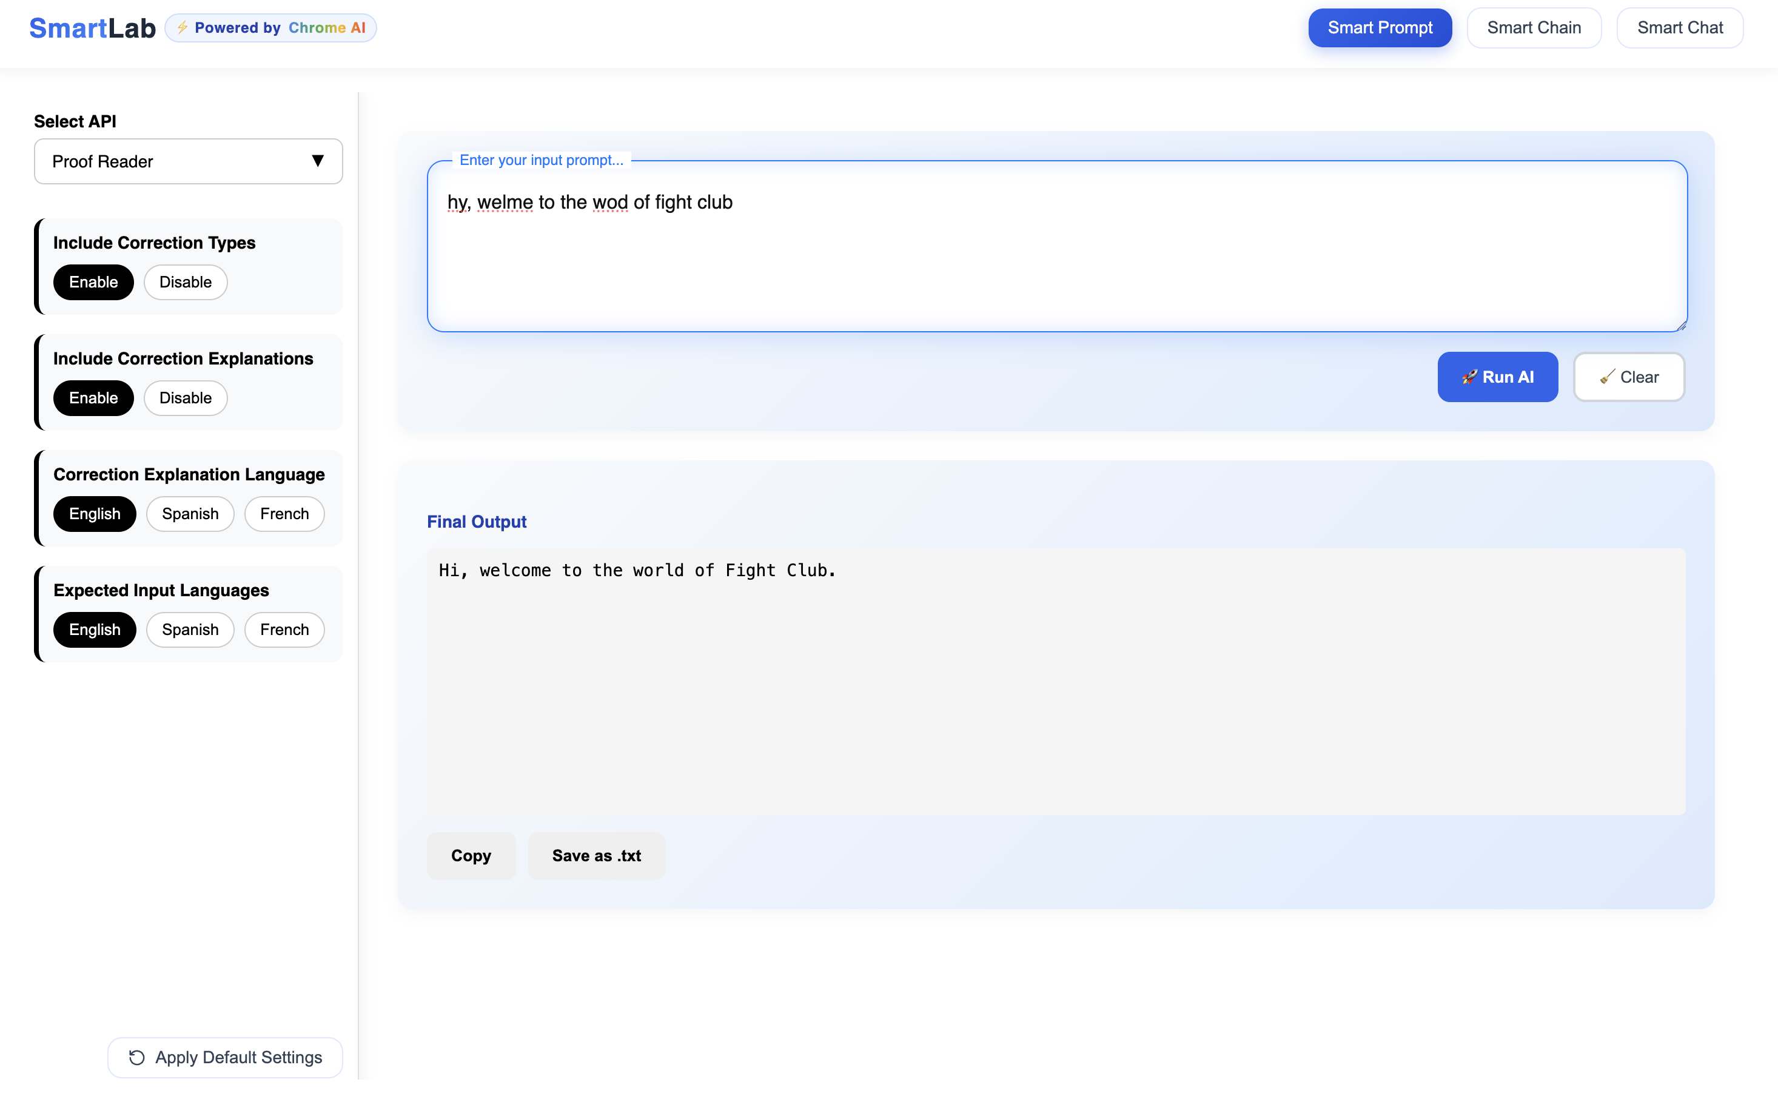Set Correction Explanation Language to Spanish
Image resolution: width=1778 pixels, height=1099 pixels.
click(x=190, y=514)
